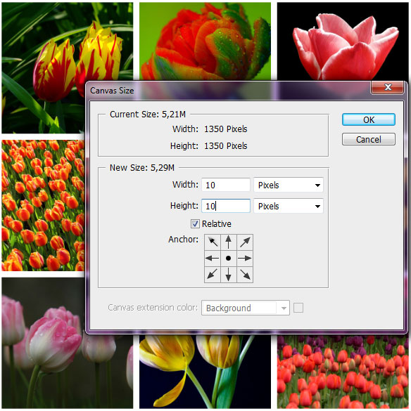Click the yellow tulips on dark photo
This screenshot has width=411, height=411.
click(205, 372)
